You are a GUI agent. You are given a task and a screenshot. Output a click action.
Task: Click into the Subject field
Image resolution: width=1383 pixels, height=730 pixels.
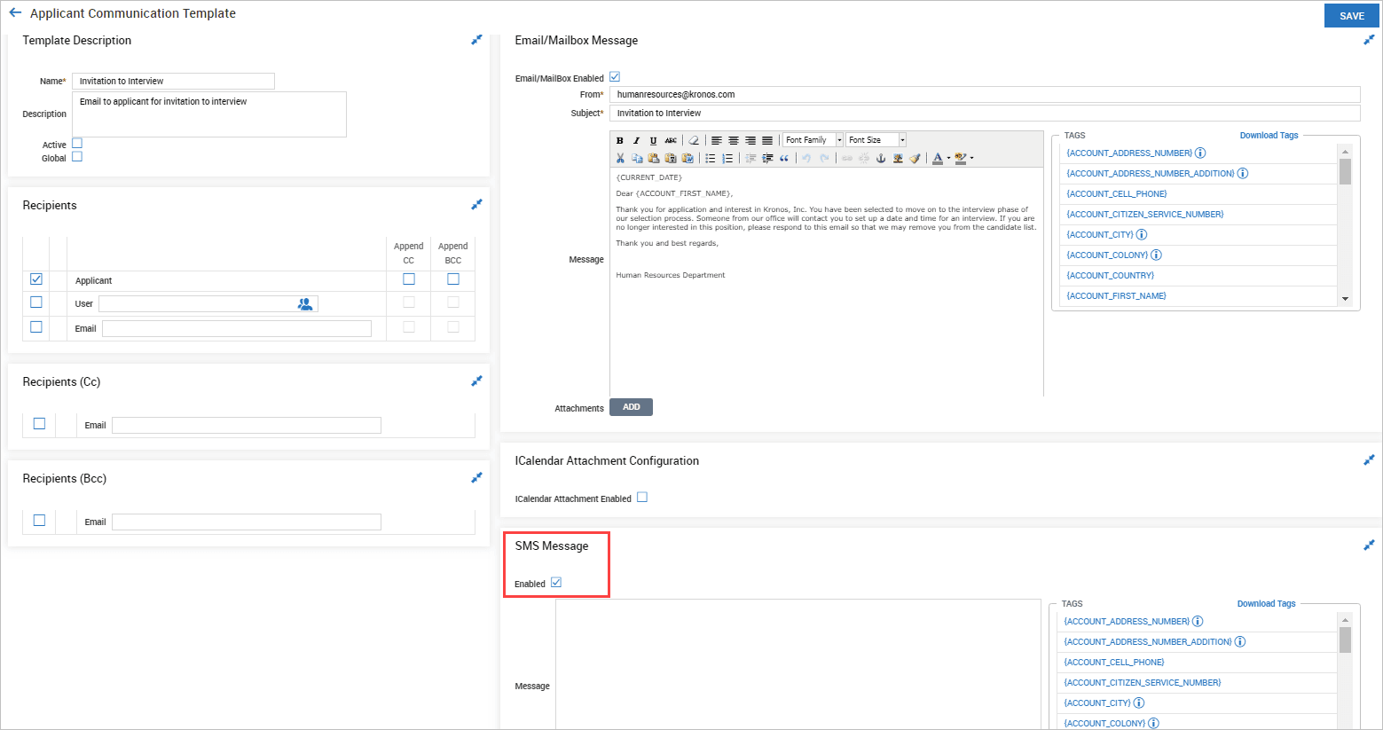click(x=985, y=113)
